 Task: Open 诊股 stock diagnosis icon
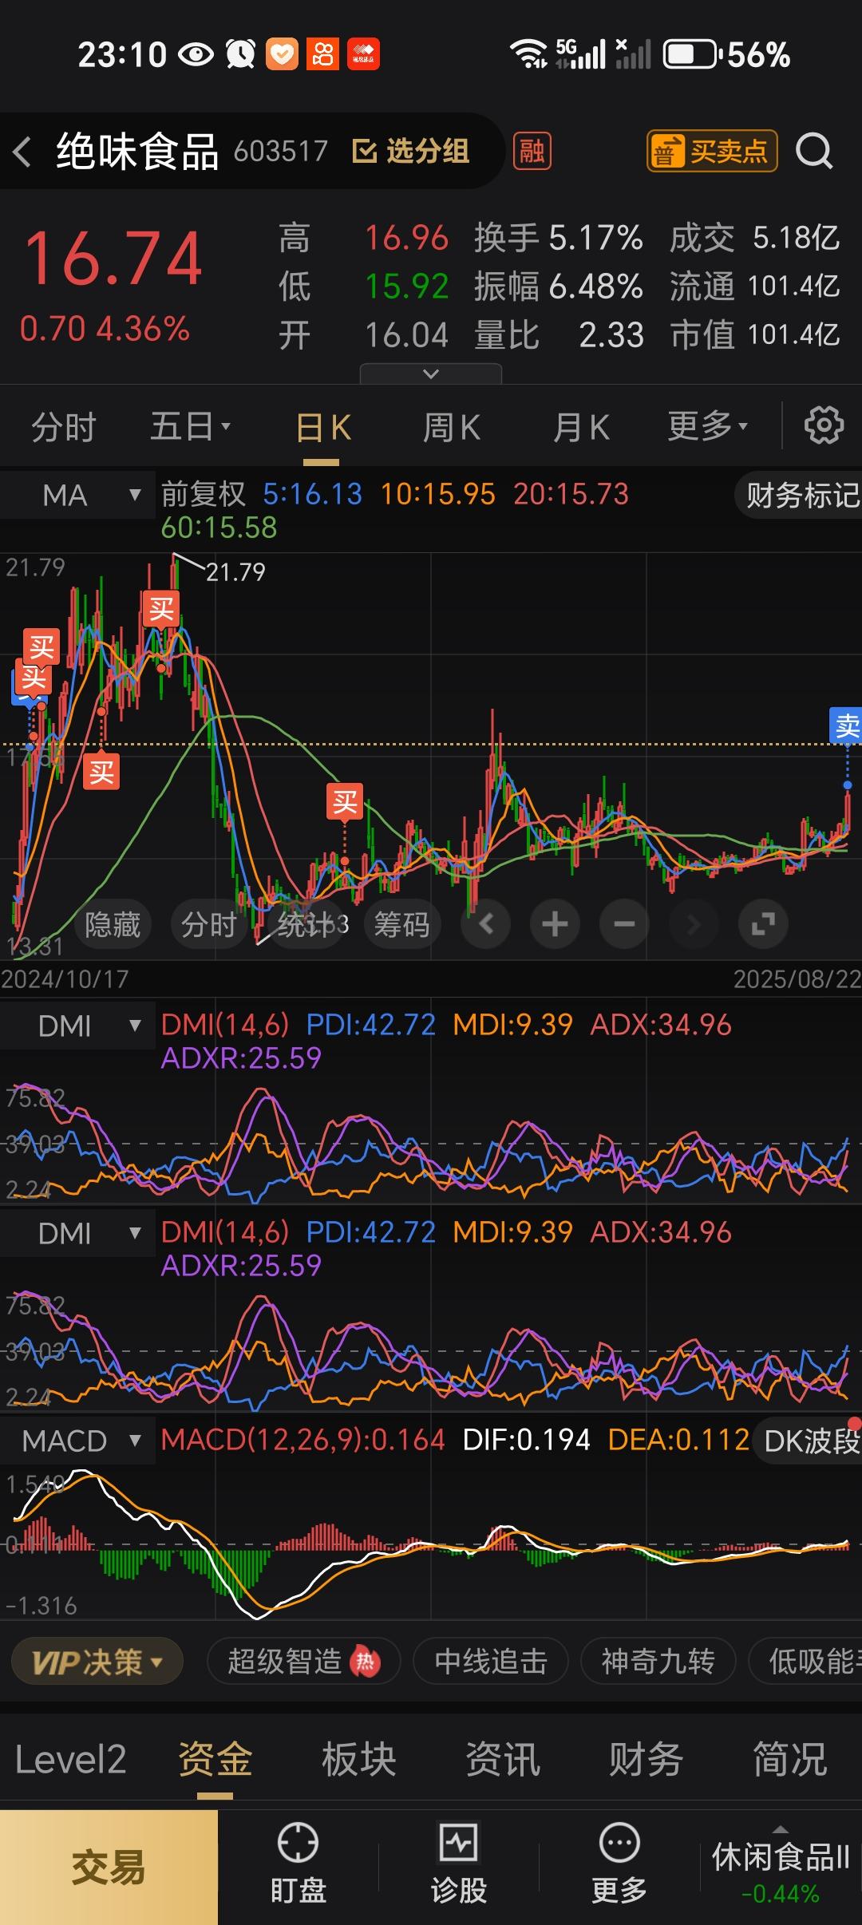458,1864
